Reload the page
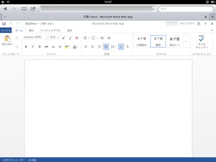The height and width of the screenshot is (162, 216). click(x=154, y=9)
